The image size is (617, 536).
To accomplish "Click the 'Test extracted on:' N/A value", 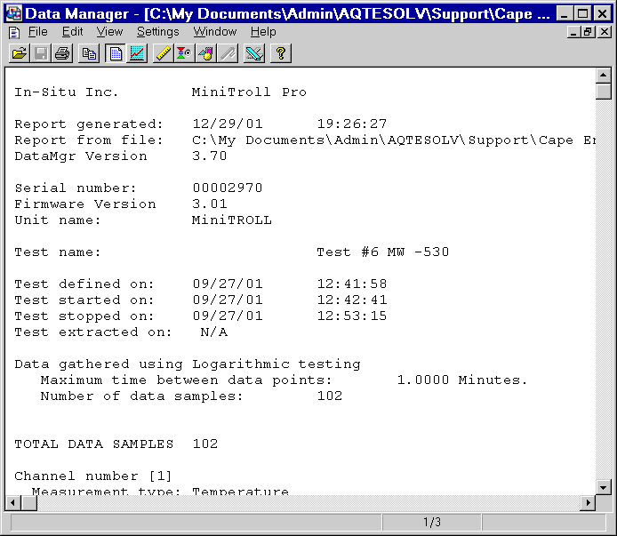I will (213, 332).
